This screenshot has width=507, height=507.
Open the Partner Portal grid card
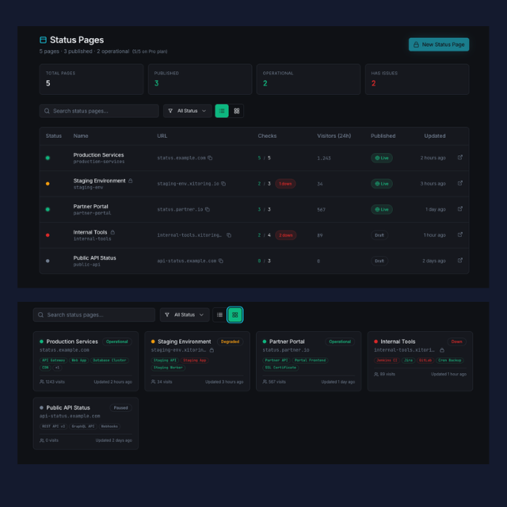(308, 361)
